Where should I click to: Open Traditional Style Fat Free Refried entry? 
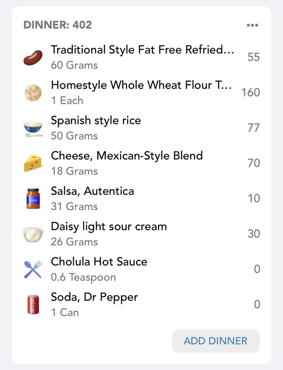click(141, 57)
